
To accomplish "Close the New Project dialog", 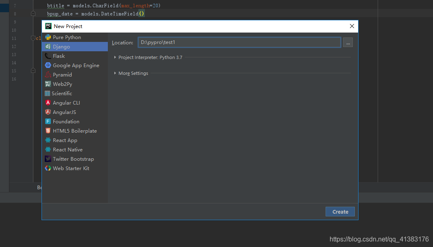I will (352, 26).
